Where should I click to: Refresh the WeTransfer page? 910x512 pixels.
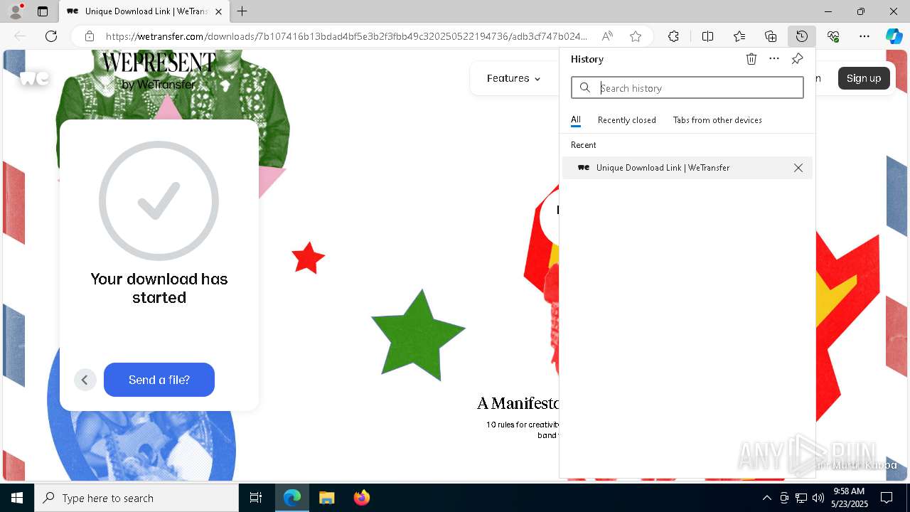(51, 36)
